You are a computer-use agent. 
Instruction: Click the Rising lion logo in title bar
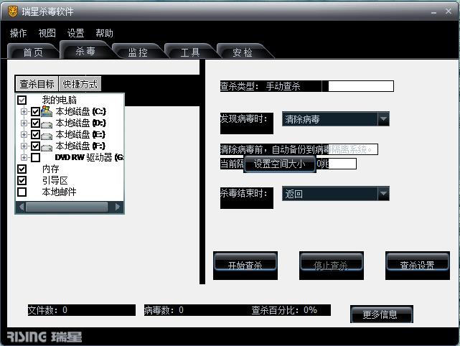click(x=13, y=11)
